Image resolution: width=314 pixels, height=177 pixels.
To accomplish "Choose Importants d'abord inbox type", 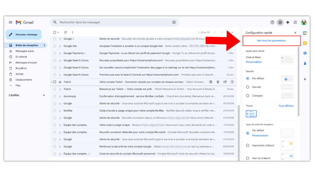I will click(248, 145).
